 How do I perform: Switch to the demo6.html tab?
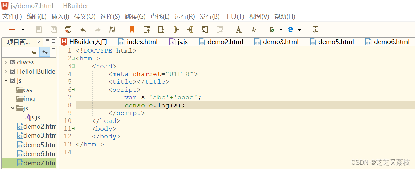pos(389,42)
